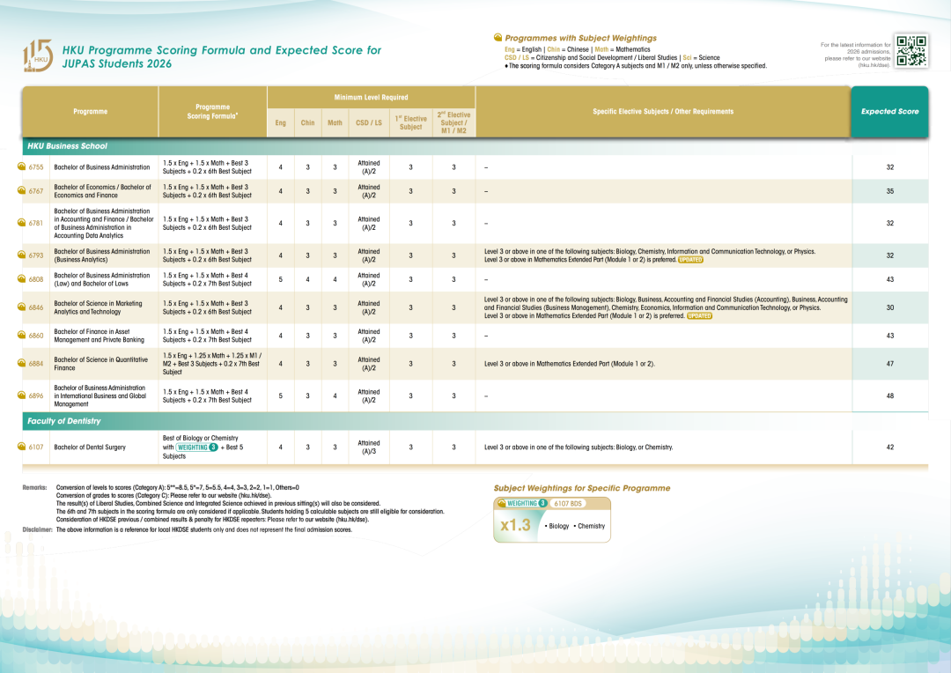Click WEIGHTING 3 badge in Subject Weightings box
The height and width of the screenshot is (673, 951).
click(526, 503)
